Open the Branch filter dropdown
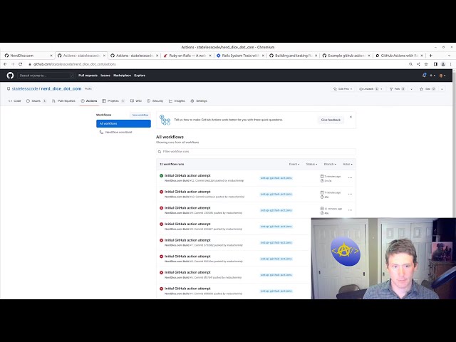 pos(330,165)
